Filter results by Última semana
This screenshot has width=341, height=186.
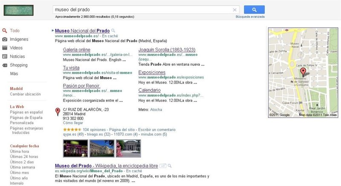pyautogui.click(x=23, y=167)
